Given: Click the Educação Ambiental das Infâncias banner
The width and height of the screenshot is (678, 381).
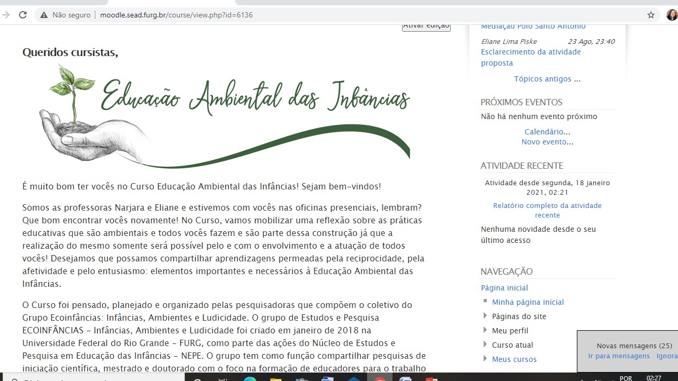Looking at the screenshot, I should click(x=225, y=115).
